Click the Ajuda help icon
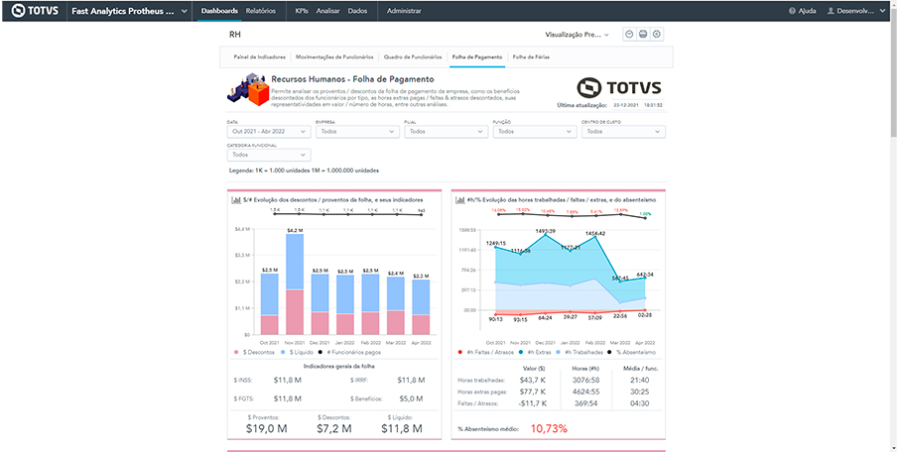Screen dimensions: 899x452 (793, 11)
